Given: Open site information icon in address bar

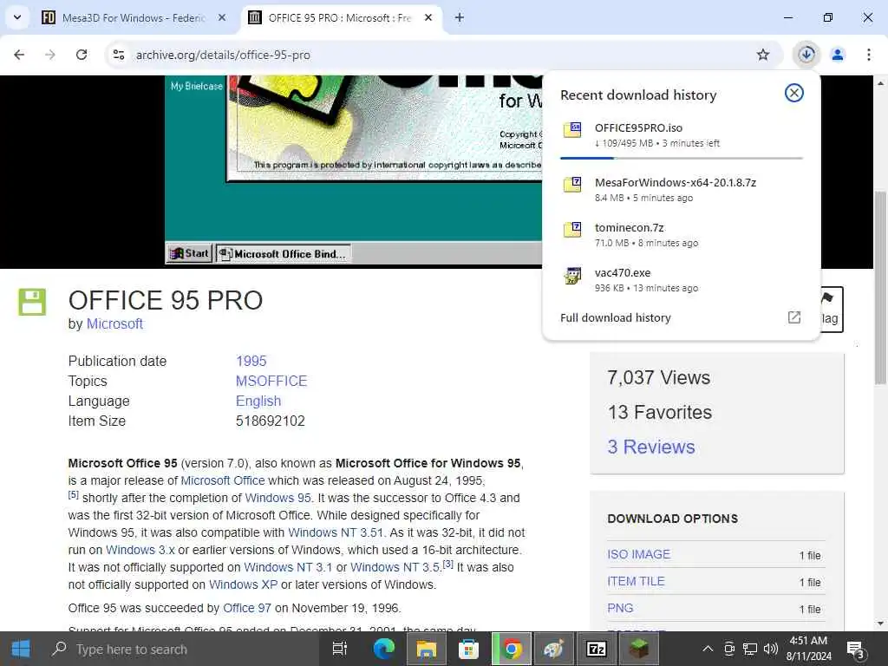Looking at the screenshot, I should click(119, 55).
